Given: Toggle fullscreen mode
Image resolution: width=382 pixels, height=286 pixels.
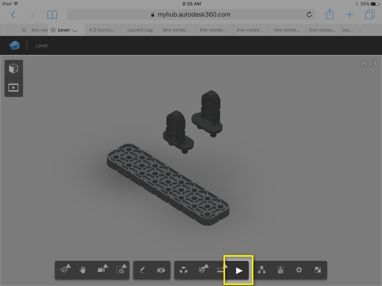Looking at the screenshot, I should point(318,270).
